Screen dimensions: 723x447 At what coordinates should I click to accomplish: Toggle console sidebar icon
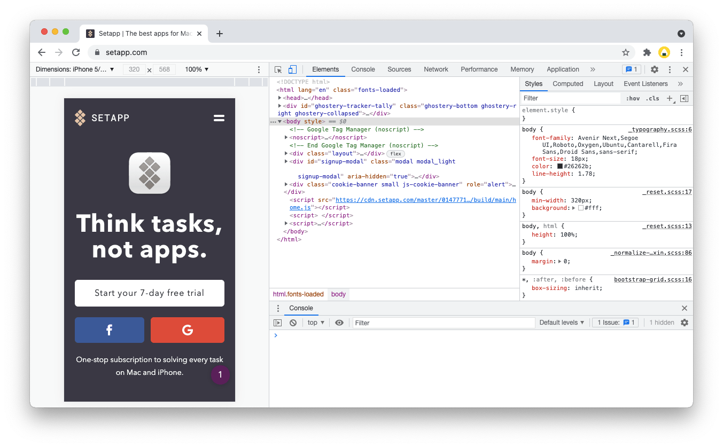(x=277, y=323)
